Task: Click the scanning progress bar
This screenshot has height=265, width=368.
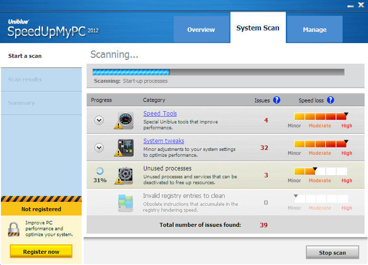Action: click(218, 72)
